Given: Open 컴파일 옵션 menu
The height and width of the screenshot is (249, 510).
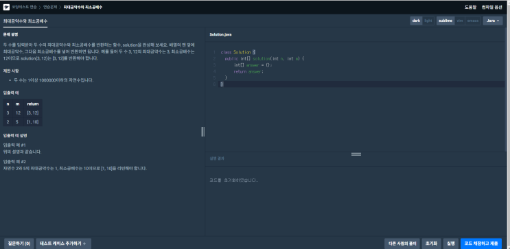Looking at the screenshot, I should click(x=491, y=7).
